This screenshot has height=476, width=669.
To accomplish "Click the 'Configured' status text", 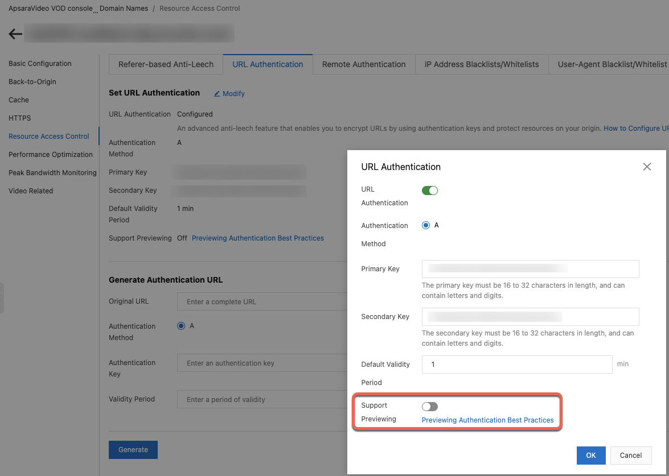I will pyautogui.click(x=195, y=114).
